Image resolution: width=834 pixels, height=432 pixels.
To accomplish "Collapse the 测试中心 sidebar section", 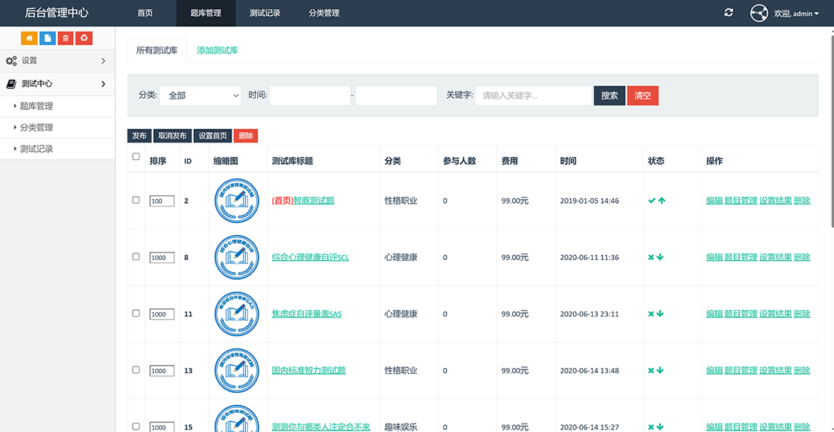I will pyautogui.click(x=57, y=84).
